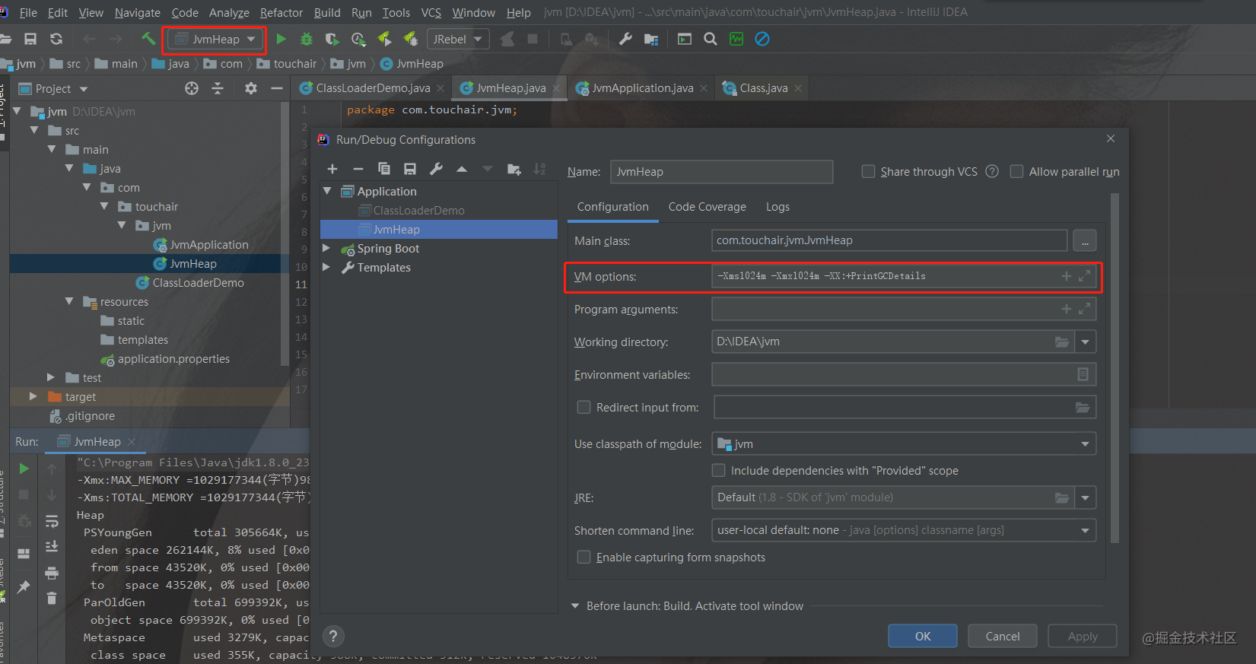Expand target folder in Project tree
The image size is (1256, 664).
(33, 396)
